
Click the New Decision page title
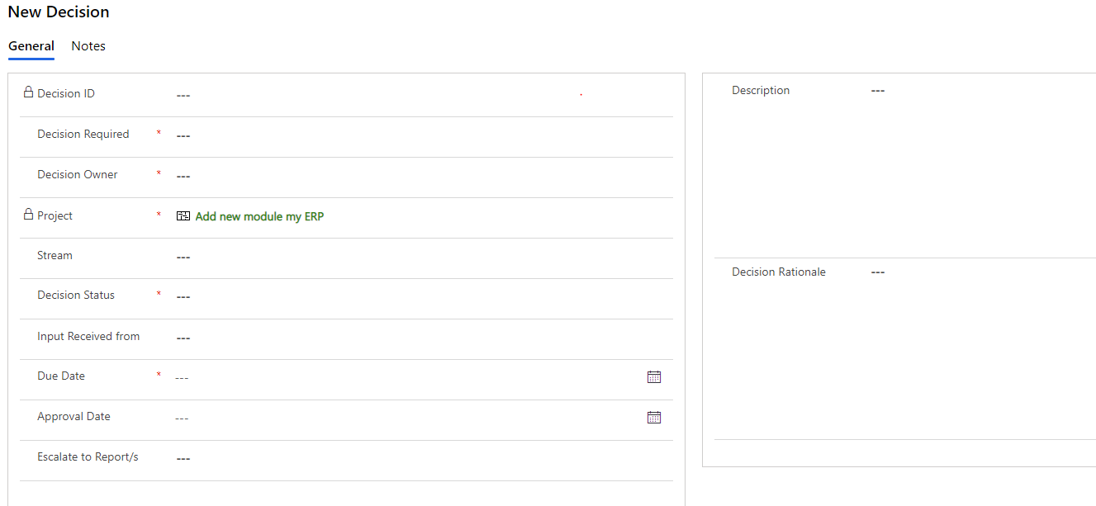(x=58, y=12)
